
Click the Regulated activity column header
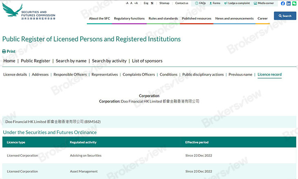tap(83, 142)
